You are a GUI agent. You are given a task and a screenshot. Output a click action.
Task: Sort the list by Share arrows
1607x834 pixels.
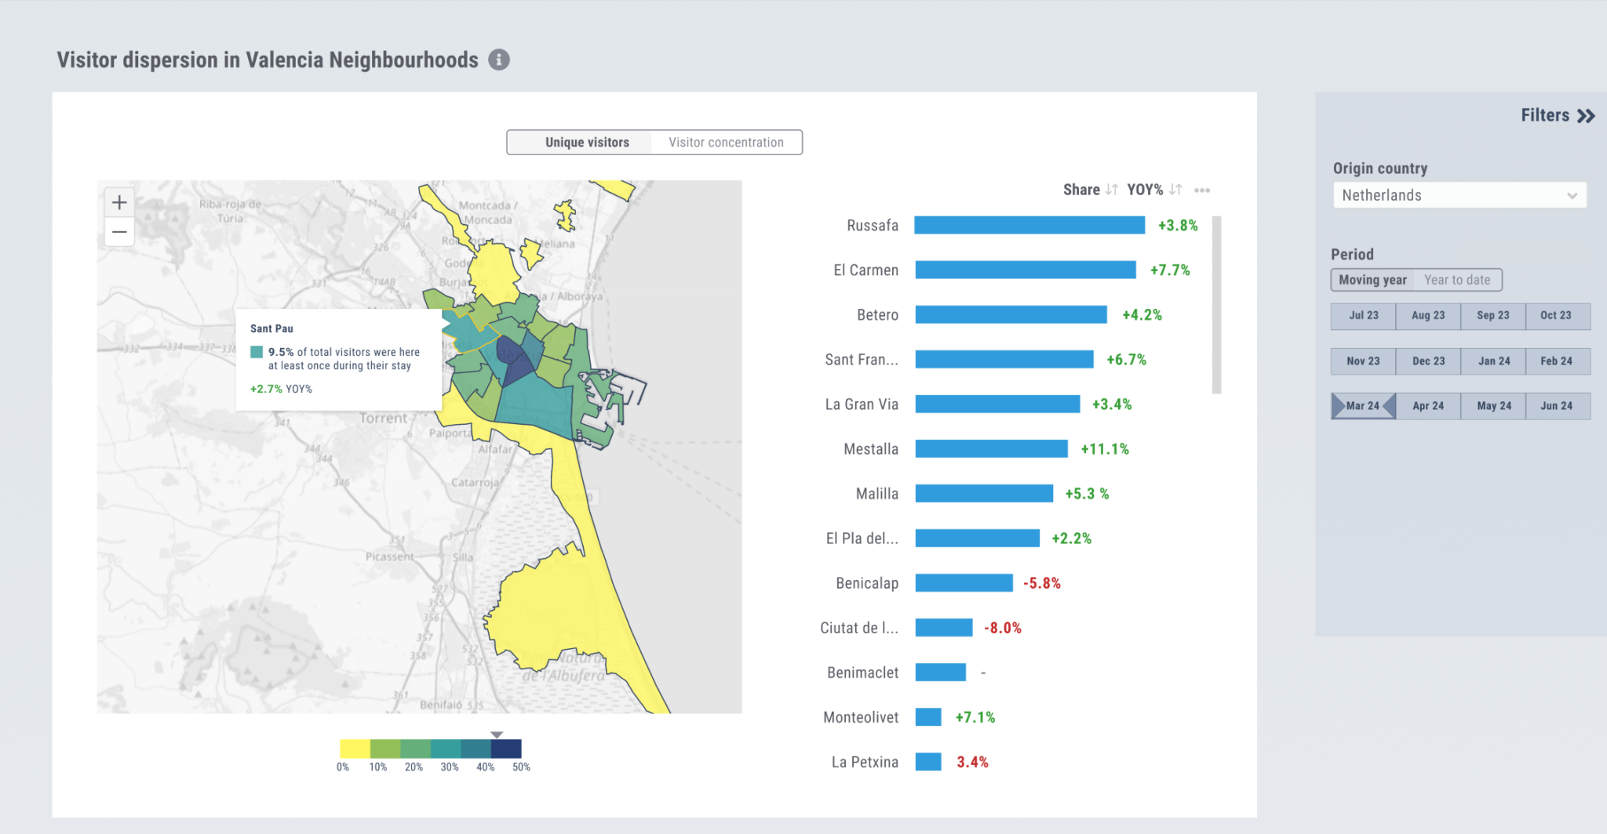click(1112, 190)
